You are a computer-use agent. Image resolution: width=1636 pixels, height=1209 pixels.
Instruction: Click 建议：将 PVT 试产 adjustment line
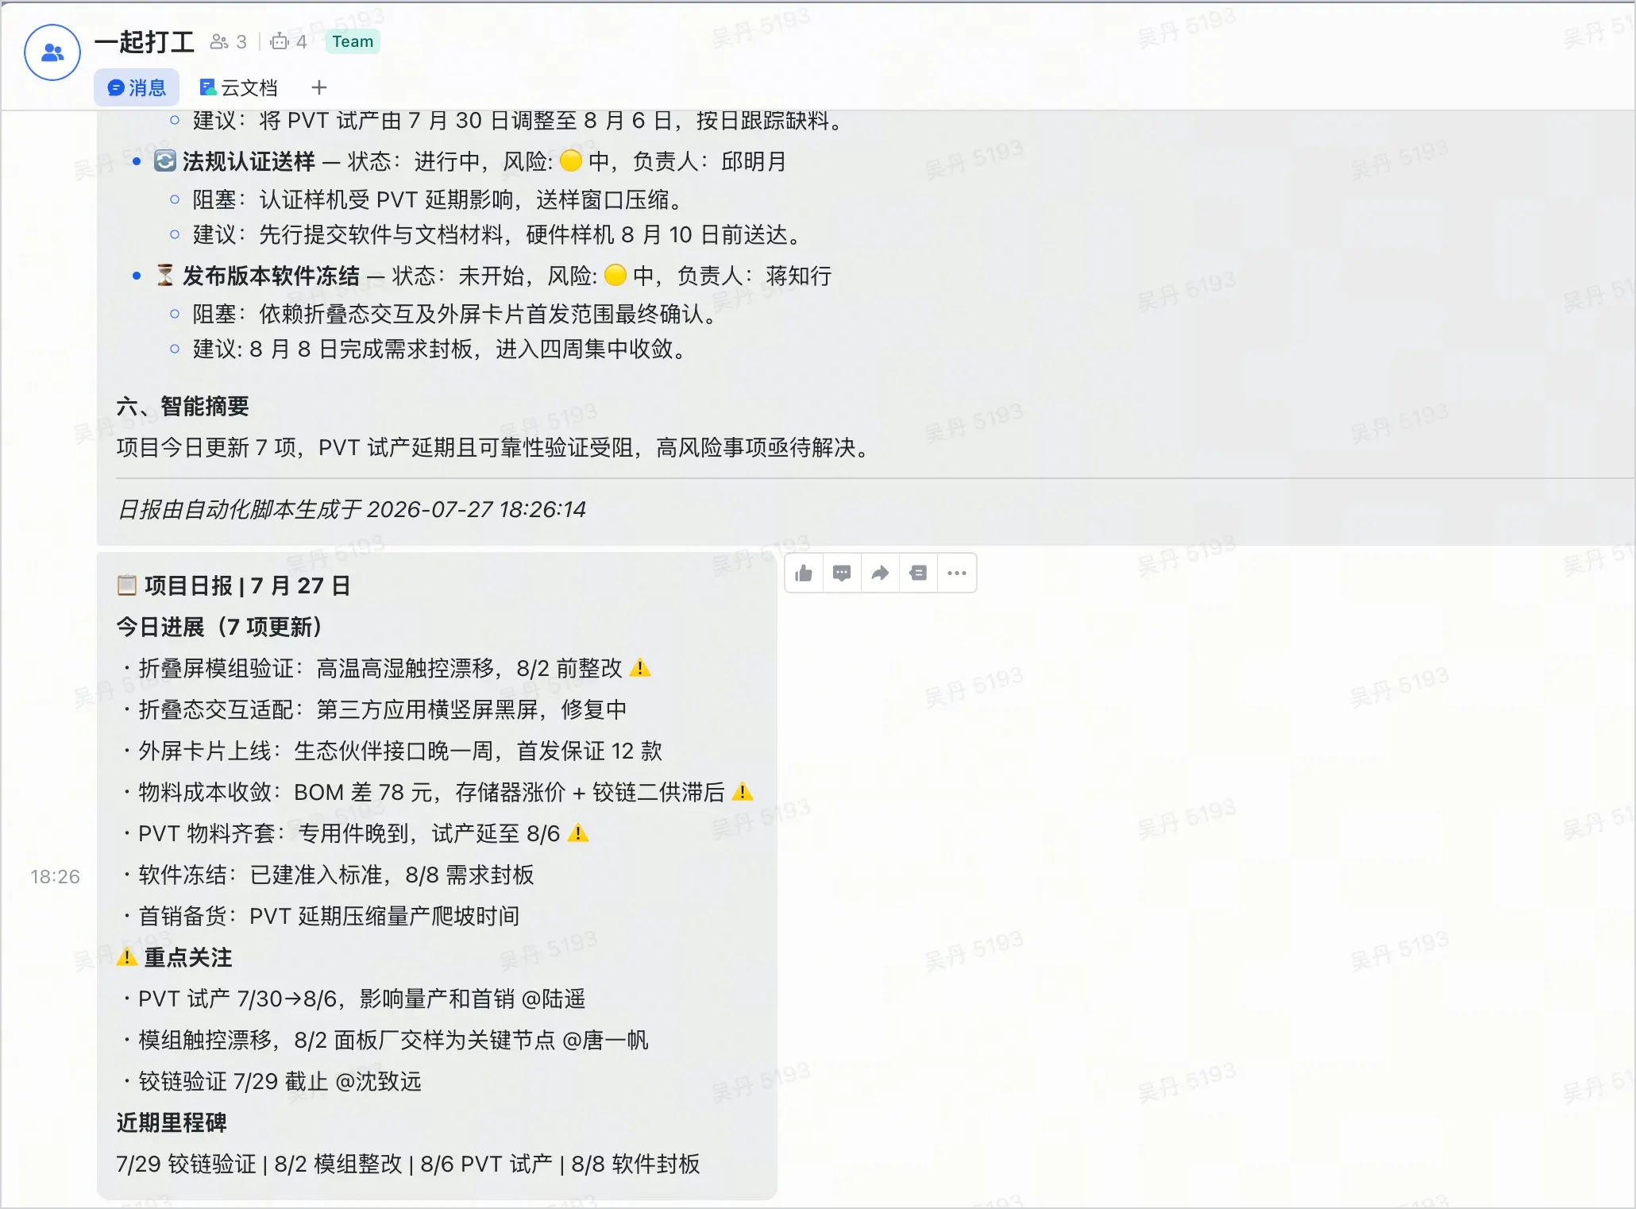click(518, 121)
